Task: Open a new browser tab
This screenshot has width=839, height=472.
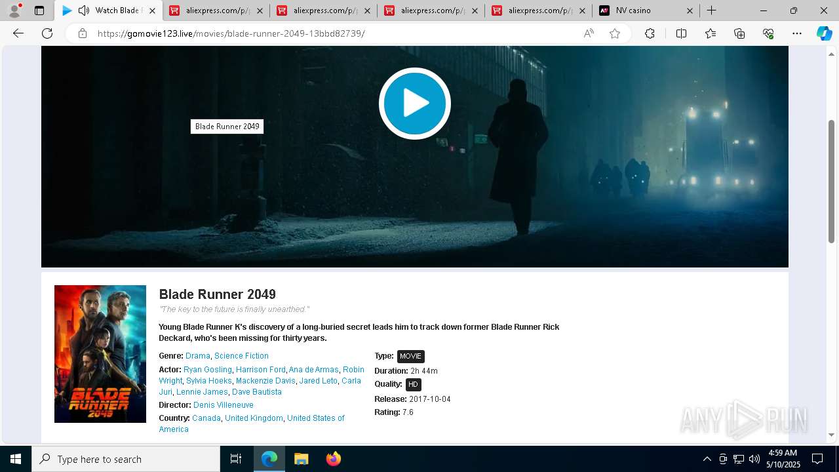Action: [x=711, y=10]
